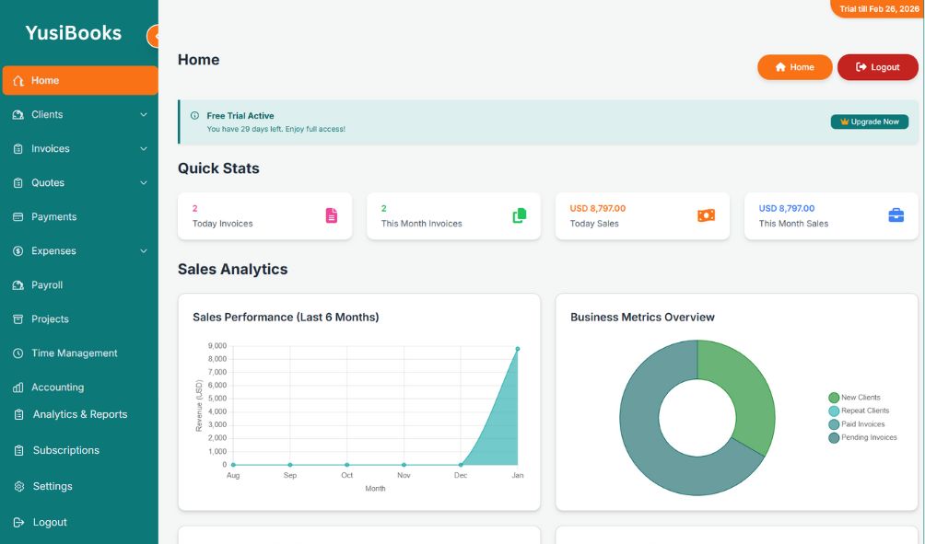
Task: Click the Upgrade Now button
Action: [x=869, y=121]
